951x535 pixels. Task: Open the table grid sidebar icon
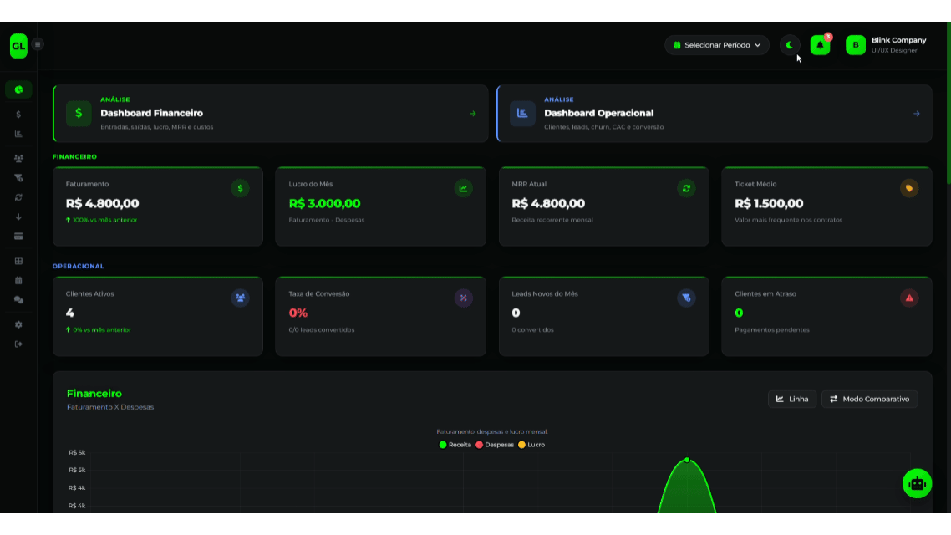point(18,262)
